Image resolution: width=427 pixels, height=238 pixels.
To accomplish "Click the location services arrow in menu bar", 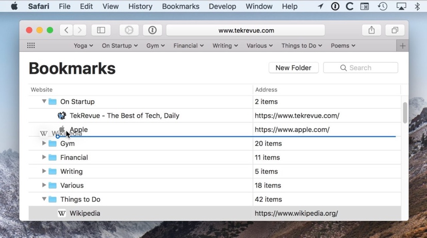I will 321,6.
